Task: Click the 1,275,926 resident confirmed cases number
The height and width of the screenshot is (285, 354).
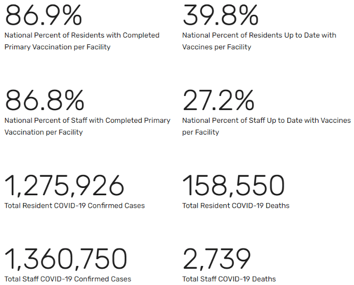Action: click(x=64, y=186)
